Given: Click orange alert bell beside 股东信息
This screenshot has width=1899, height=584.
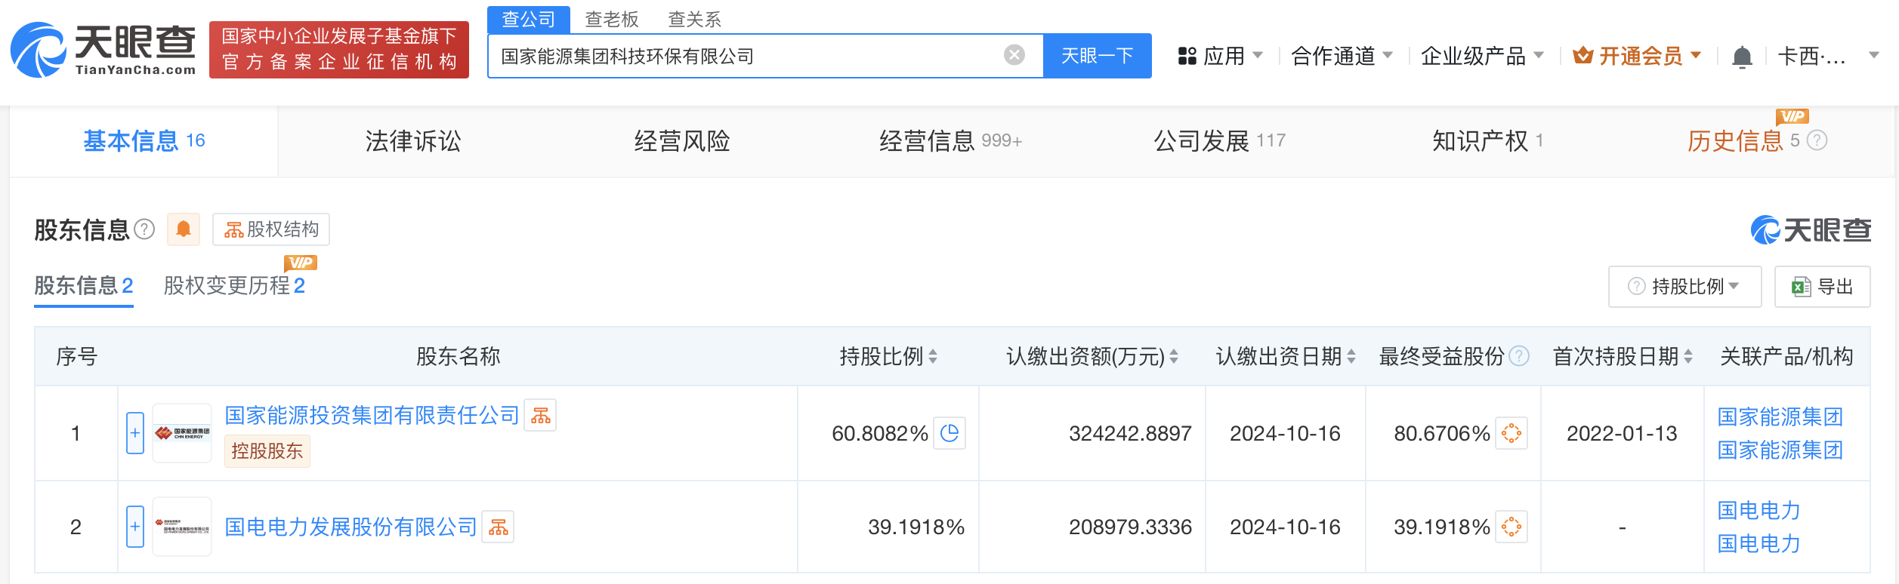Looking at the screenshot, I should coord(184,229).
